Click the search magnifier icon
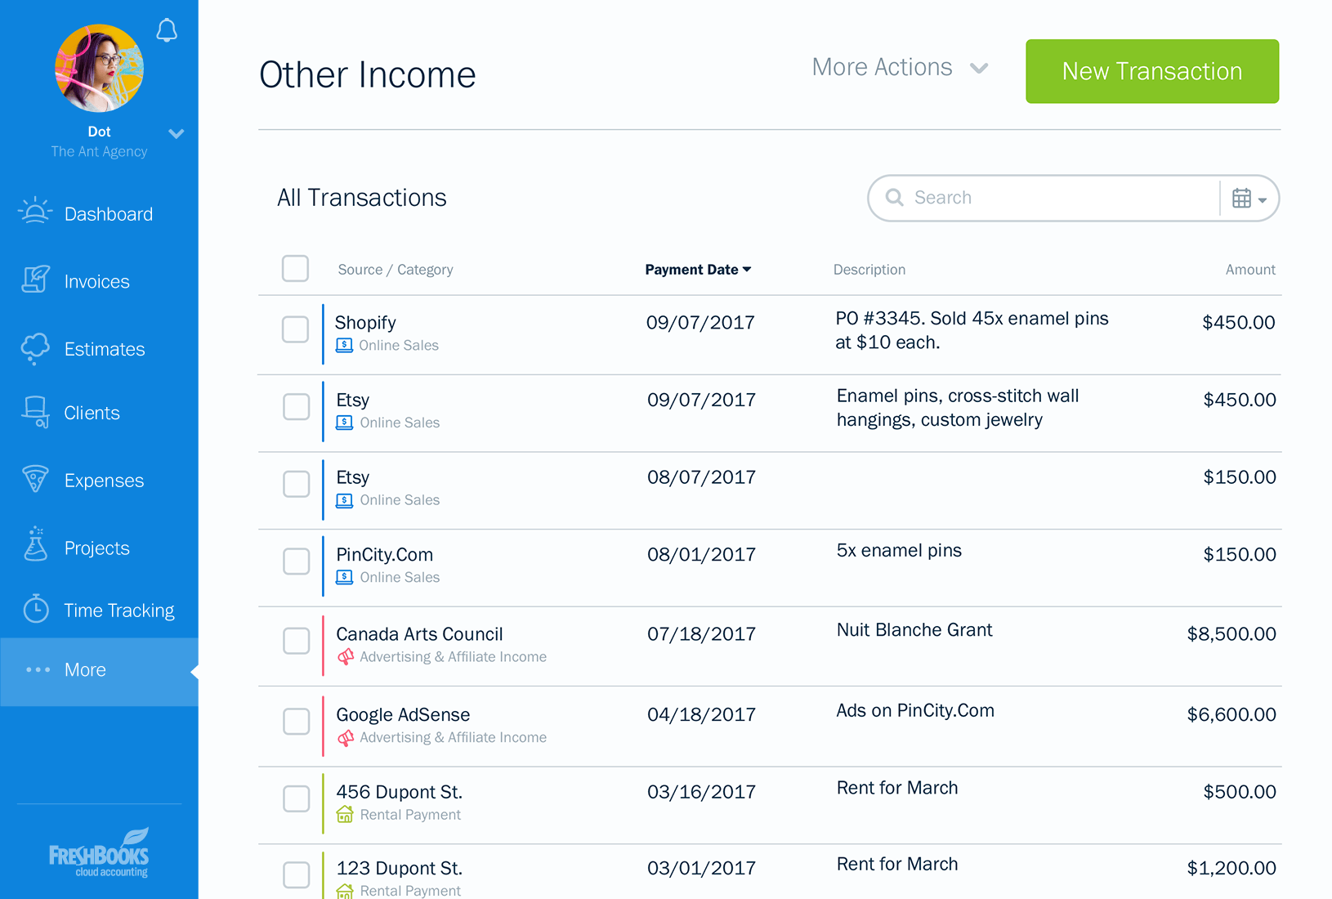Screen dimensions: 1332x899 point(895,198)
